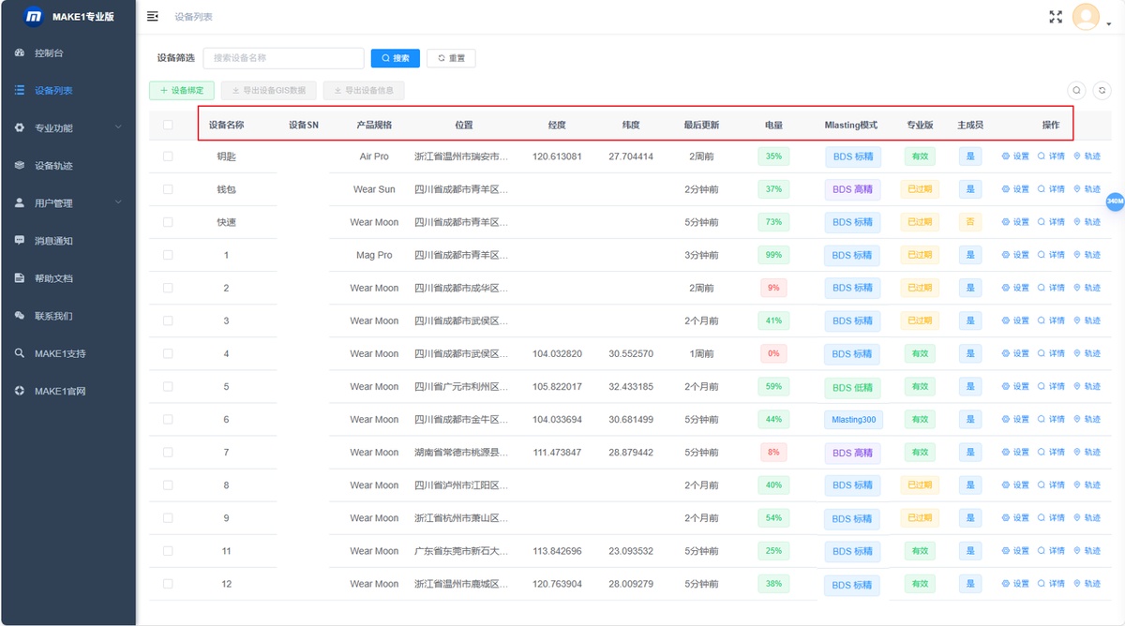Open 设置 for device 2
The height and width of the screenshot is (626, 1125).
click(1015, 288)
